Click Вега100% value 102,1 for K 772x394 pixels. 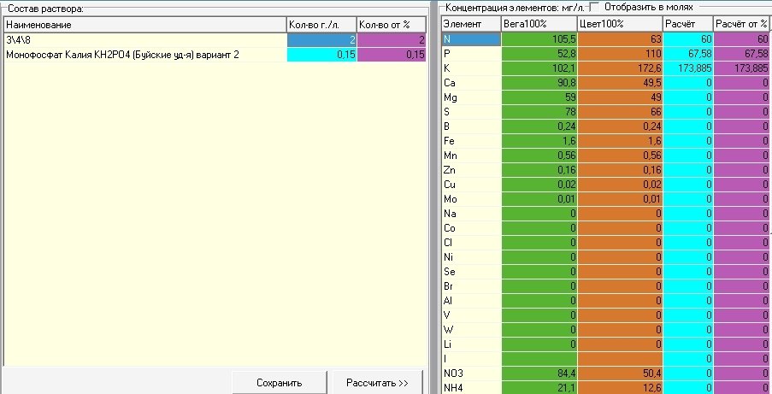tap(539, 68)
